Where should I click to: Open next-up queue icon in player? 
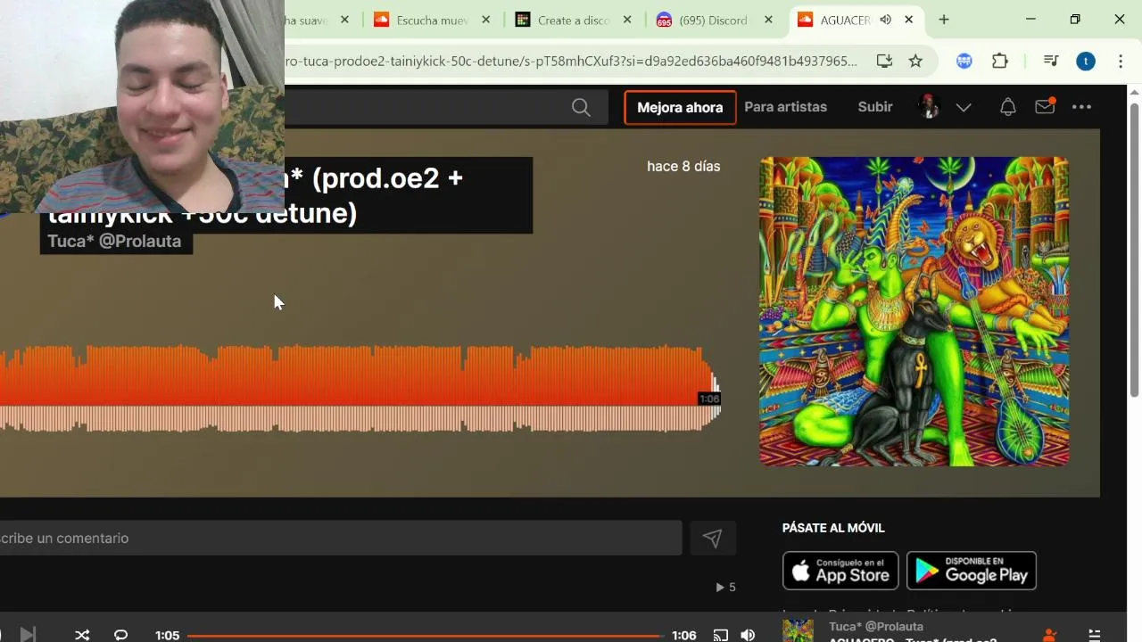click(1095, 635)
